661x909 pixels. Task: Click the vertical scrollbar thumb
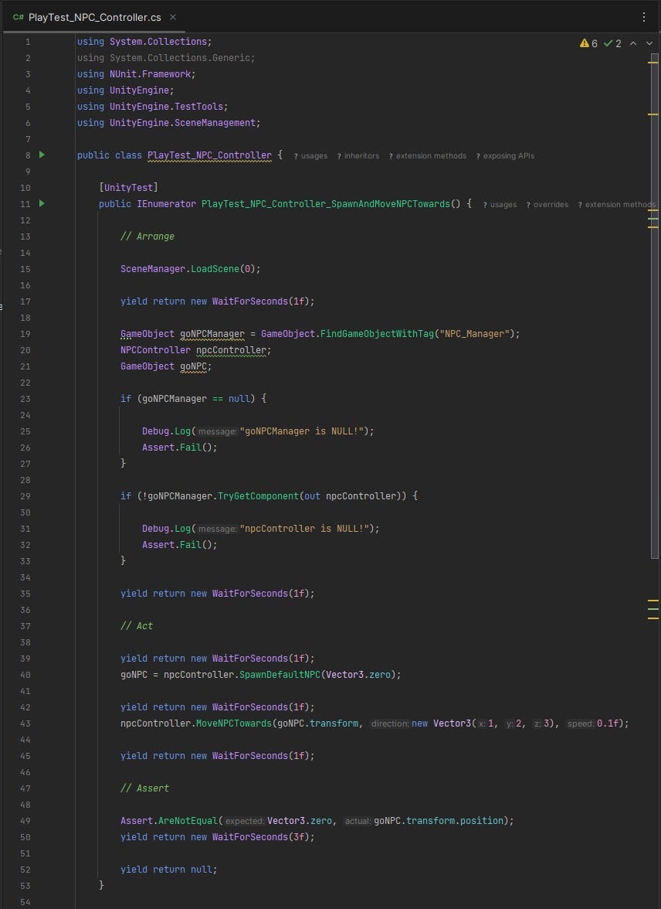[x=655, y=306]
